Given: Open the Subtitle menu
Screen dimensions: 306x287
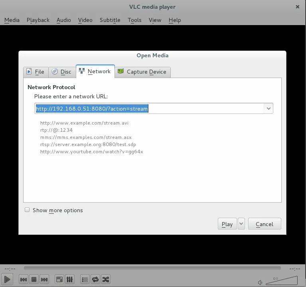Looking at the screenshot, I should point(110,20).
